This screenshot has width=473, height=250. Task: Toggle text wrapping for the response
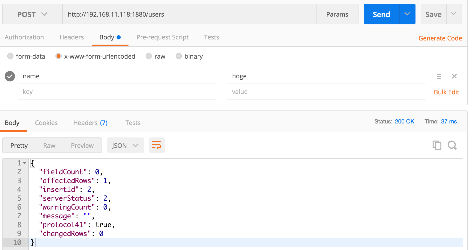coord(157,145)
